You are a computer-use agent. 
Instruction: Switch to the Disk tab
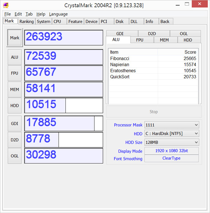pos(121,21)
